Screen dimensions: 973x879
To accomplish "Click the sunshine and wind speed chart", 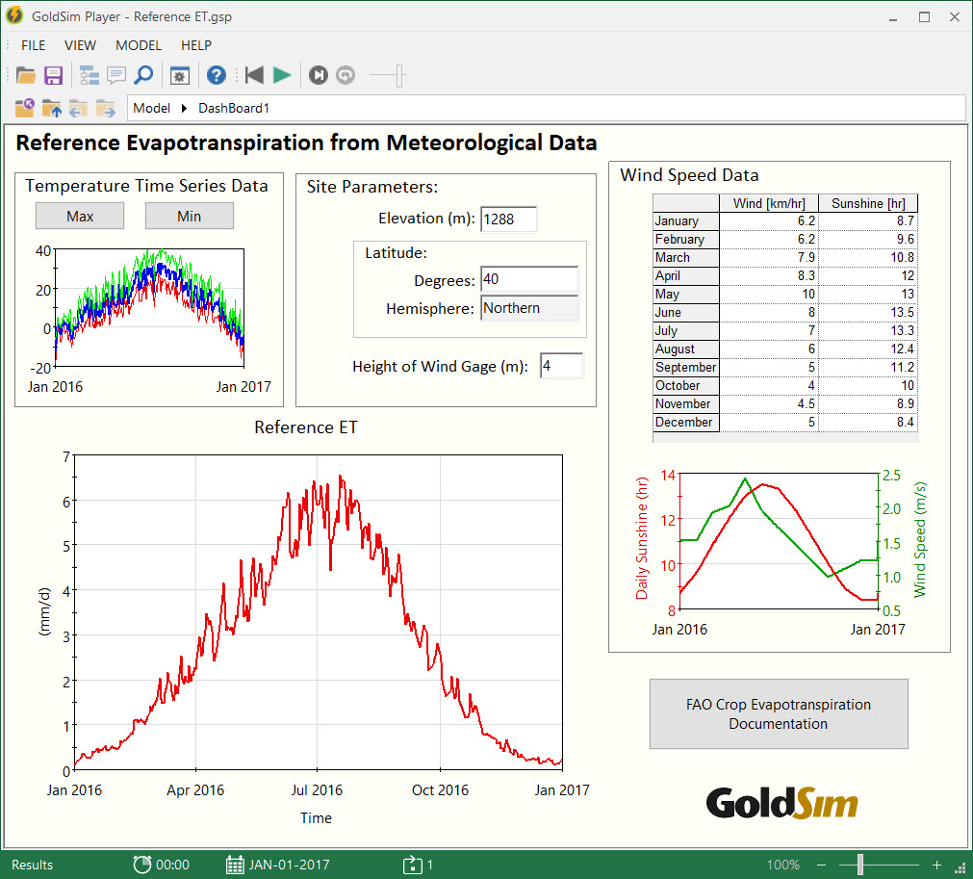I will 780,541.
